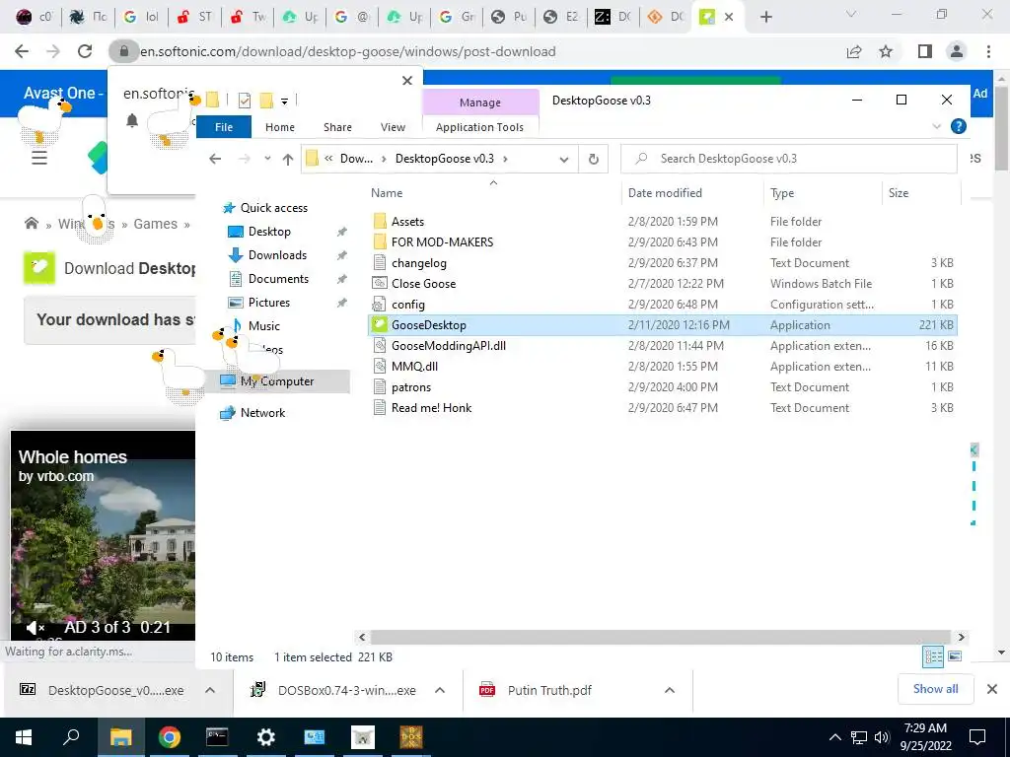
Task: Select Network in navigation pane
Action: tap(262, 413)
